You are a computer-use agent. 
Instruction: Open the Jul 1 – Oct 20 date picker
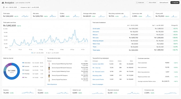pos(10,7)
